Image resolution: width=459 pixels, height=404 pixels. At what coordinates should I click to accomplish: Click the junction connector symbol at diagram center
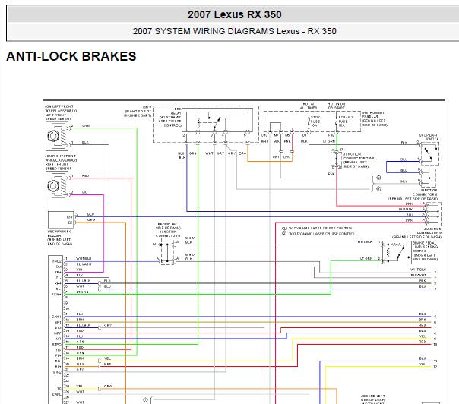167,252
